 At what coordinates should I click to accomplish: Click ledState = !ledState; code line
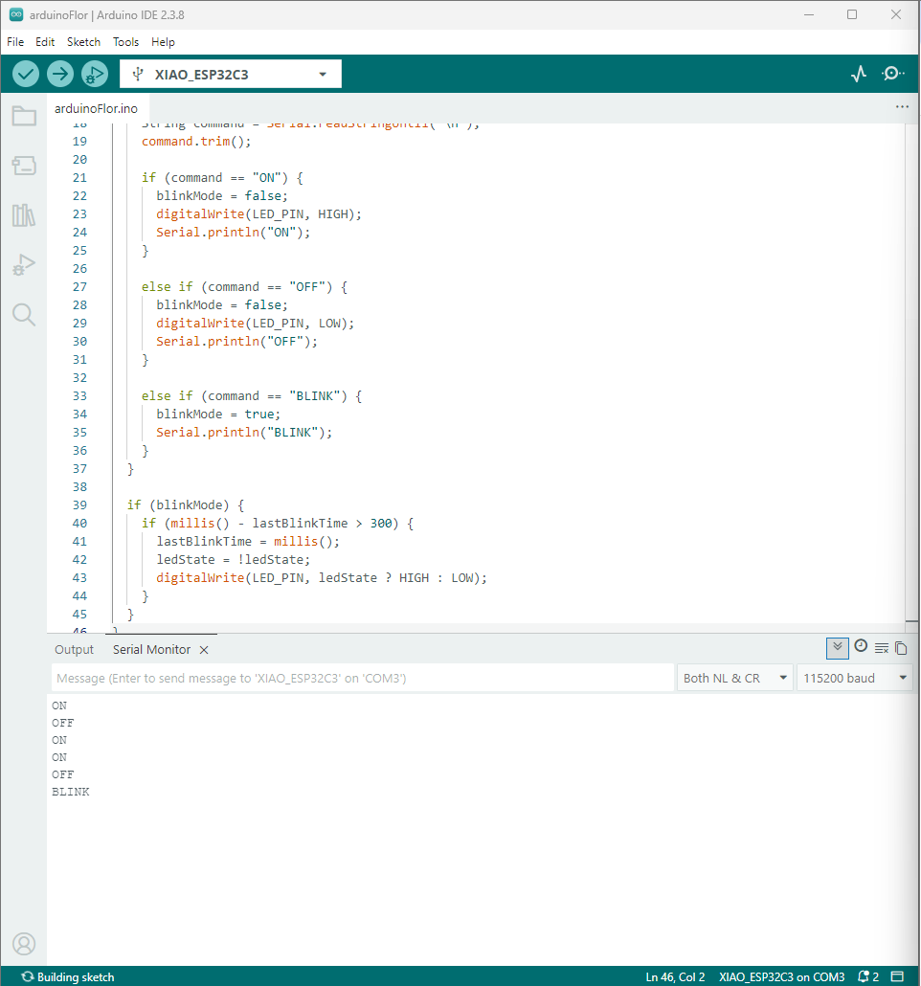234,560
